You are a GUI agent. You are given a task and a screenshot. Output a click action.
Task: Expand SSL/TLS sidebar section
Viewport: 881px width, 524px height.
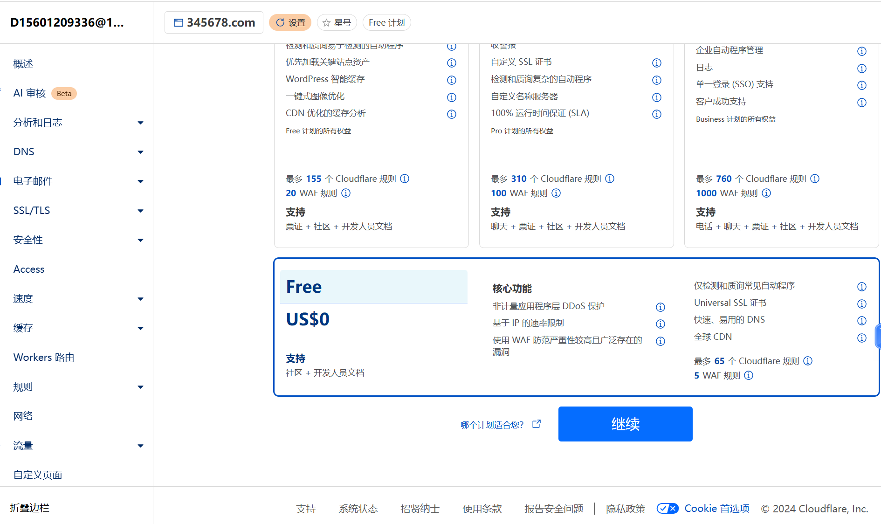140,211
